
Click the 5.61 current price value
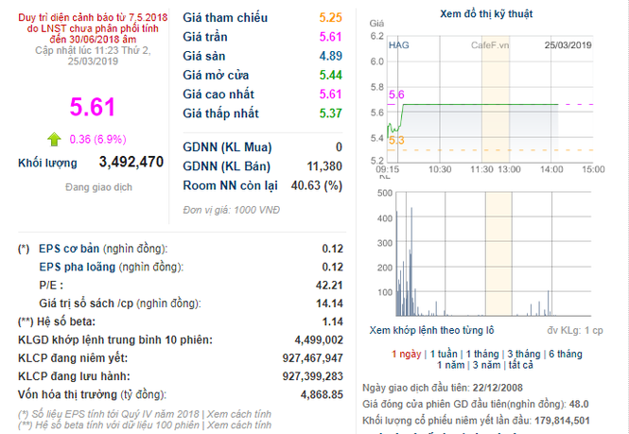pos(93,107)
